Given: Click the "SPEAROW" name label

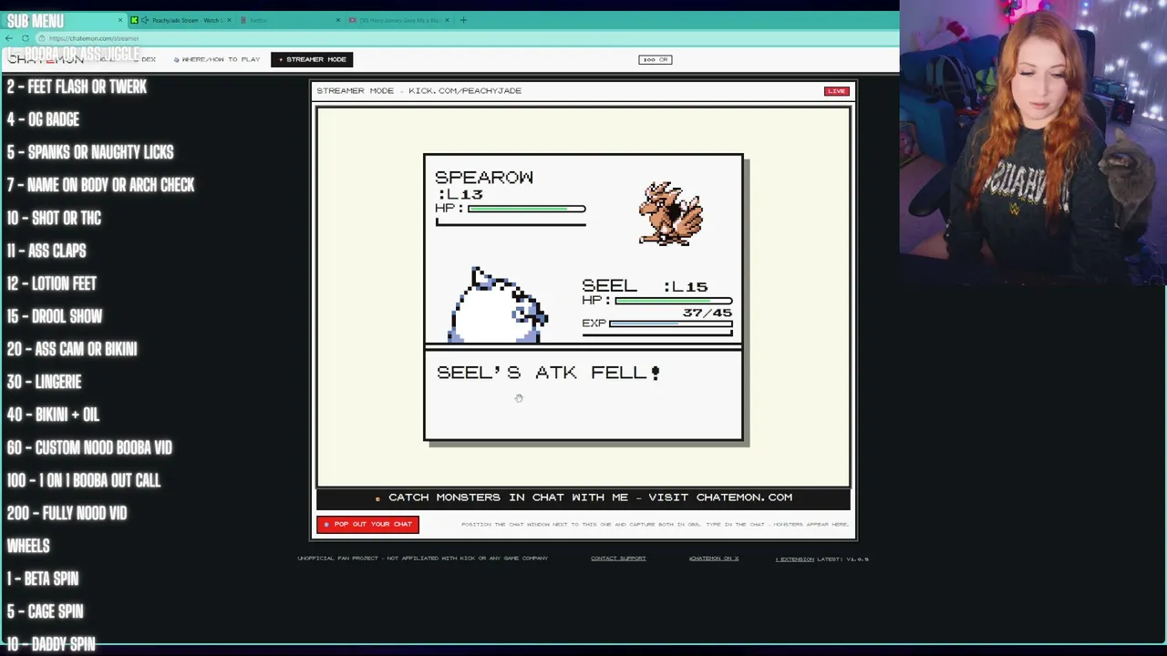Looking at the screenshot, I should click(484, 177).
